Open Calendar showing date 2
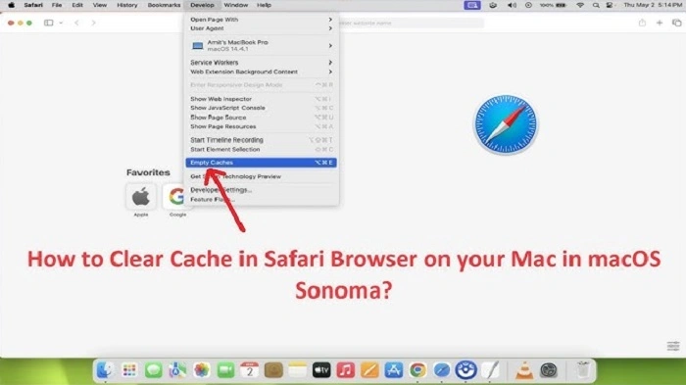Image resolution: width=686 pixels, height=385 pixels. pyautogui.click(x=249, y=370)
